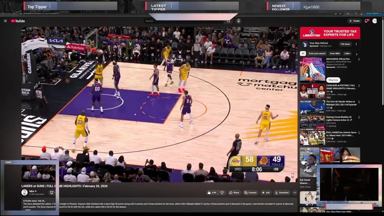Select the All filter chip
This screenshot has width=384, height=216.
[303, 53]
